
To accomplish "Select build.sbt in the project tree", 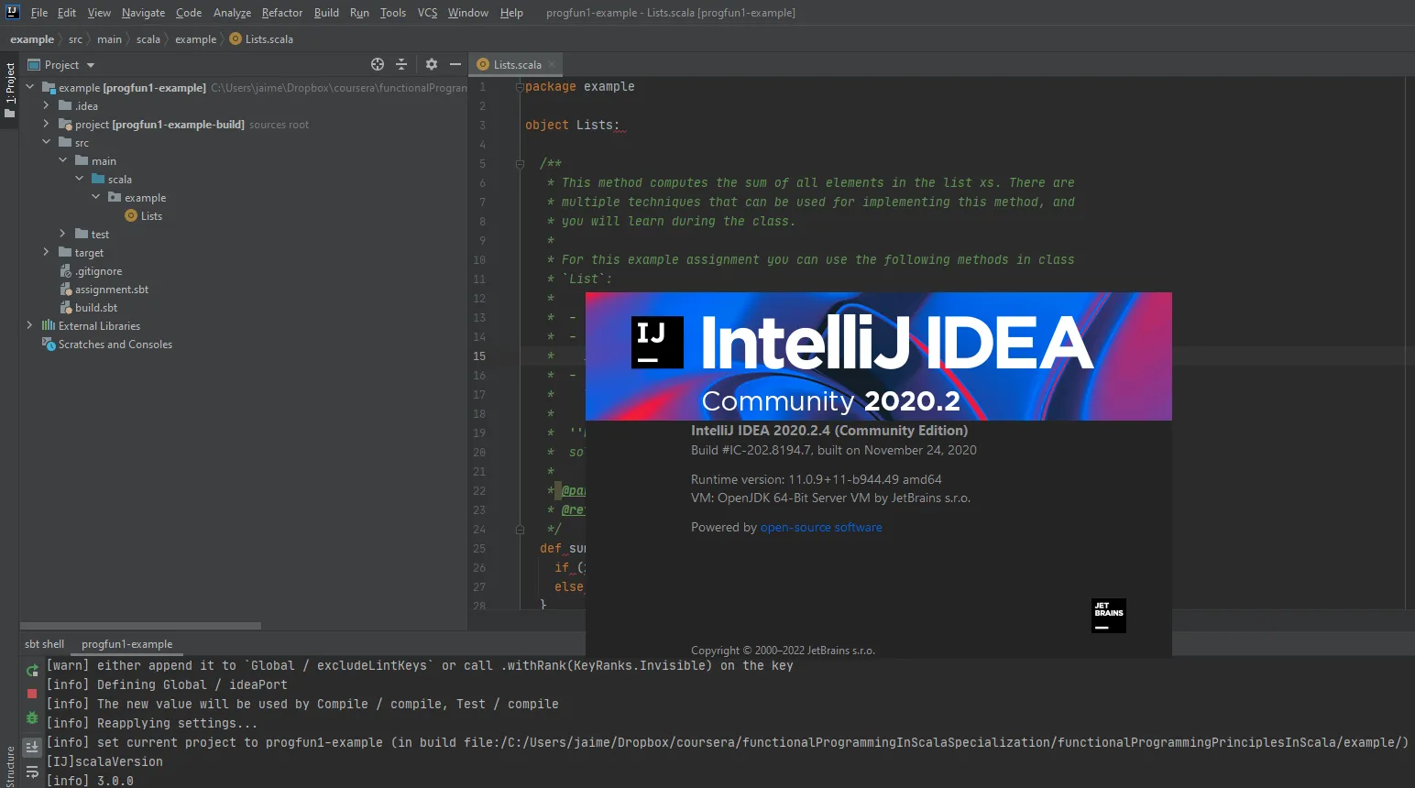I will (x=96, y=308).
